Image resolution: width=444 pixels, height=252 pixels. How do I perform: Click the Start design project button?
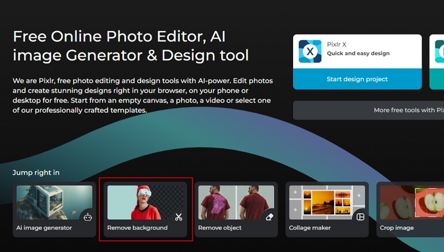[x=358, y=79]
